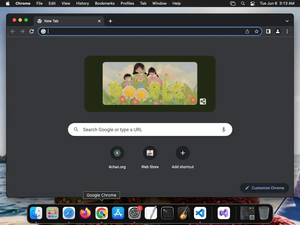Open App Store from the Dock

[x=118, y=213]
